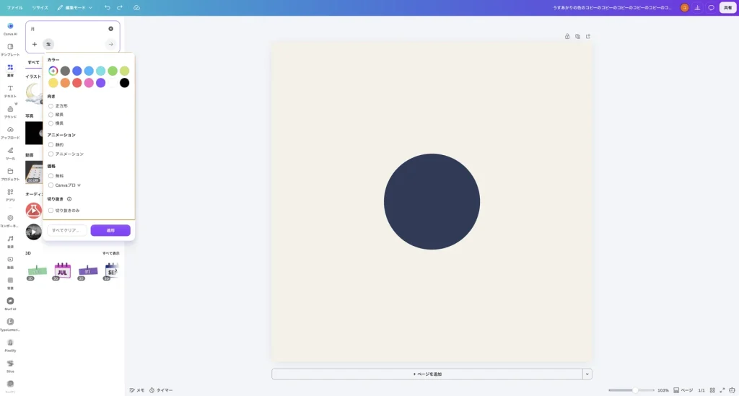Open タイマー in the bottom bar
The image size is (739, 396).
[161, 390]
